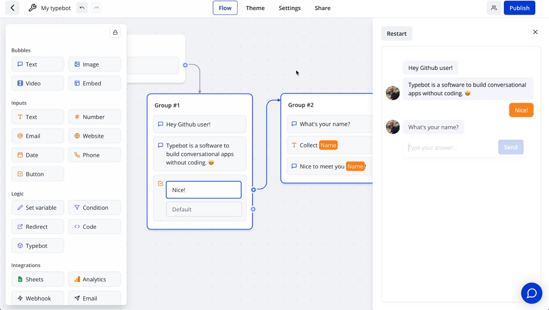Image resolution: width=549 pixels, height=310 pixels.
Task: Open the collaborators people icon
Action: point(494,8)
